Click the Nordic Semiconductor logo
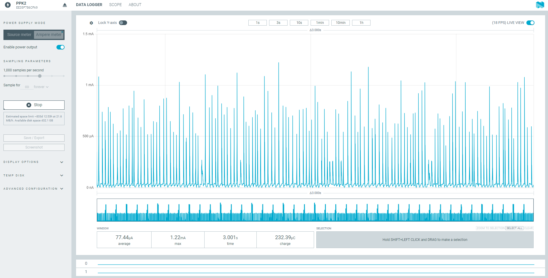This screenshot has height=278, width=548. [540, 5]
